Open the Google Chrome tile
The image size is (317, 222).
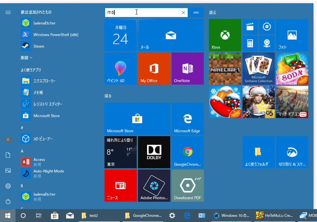click(x=188, y=152)
